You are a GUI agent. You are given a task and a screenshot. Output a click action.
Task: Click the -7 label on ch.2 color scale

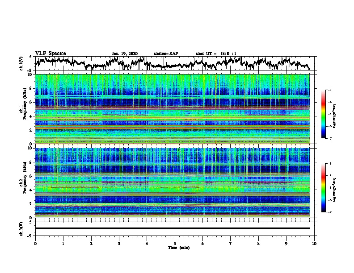click(329, 212)
